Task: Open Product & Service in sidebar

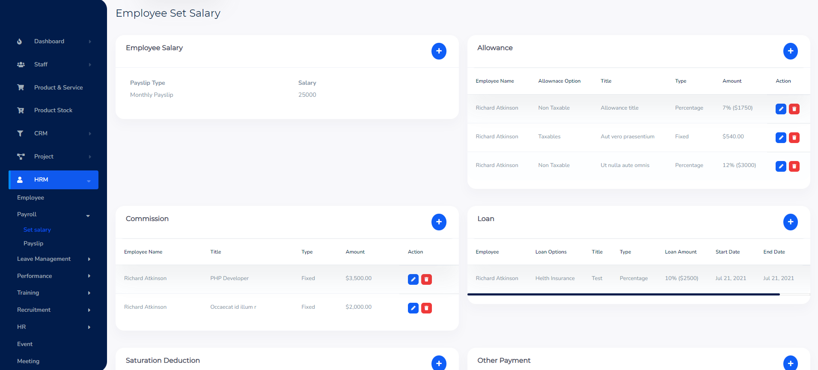Action: pos(54,87)
